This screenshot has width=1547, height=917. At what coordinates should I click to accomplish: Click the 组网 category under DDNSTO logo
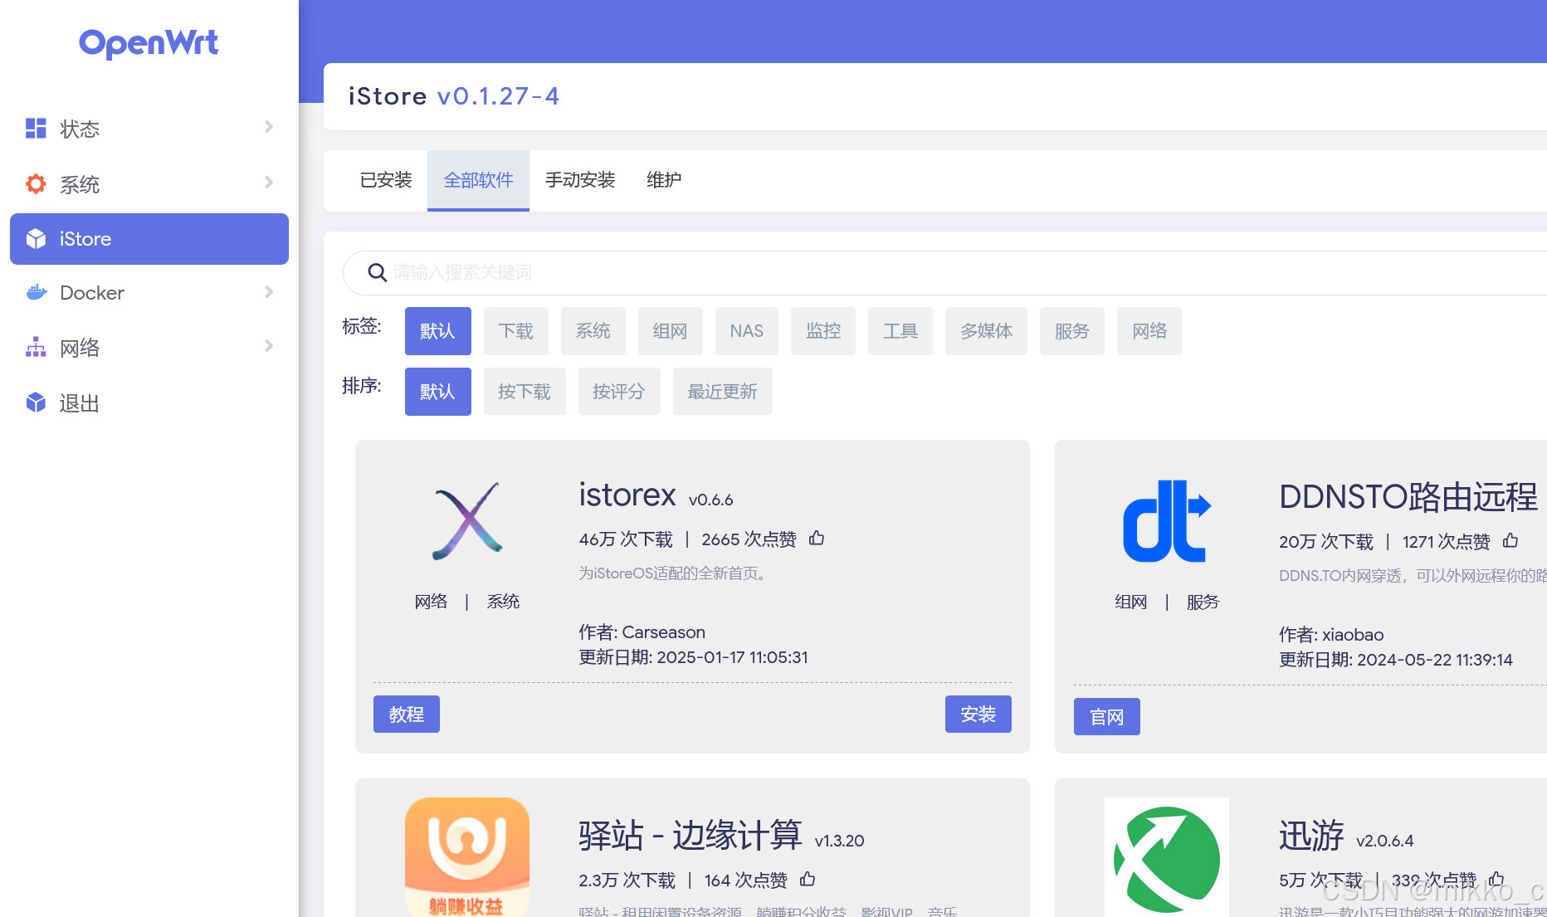pyautogui.click(x=1130, y=602)
